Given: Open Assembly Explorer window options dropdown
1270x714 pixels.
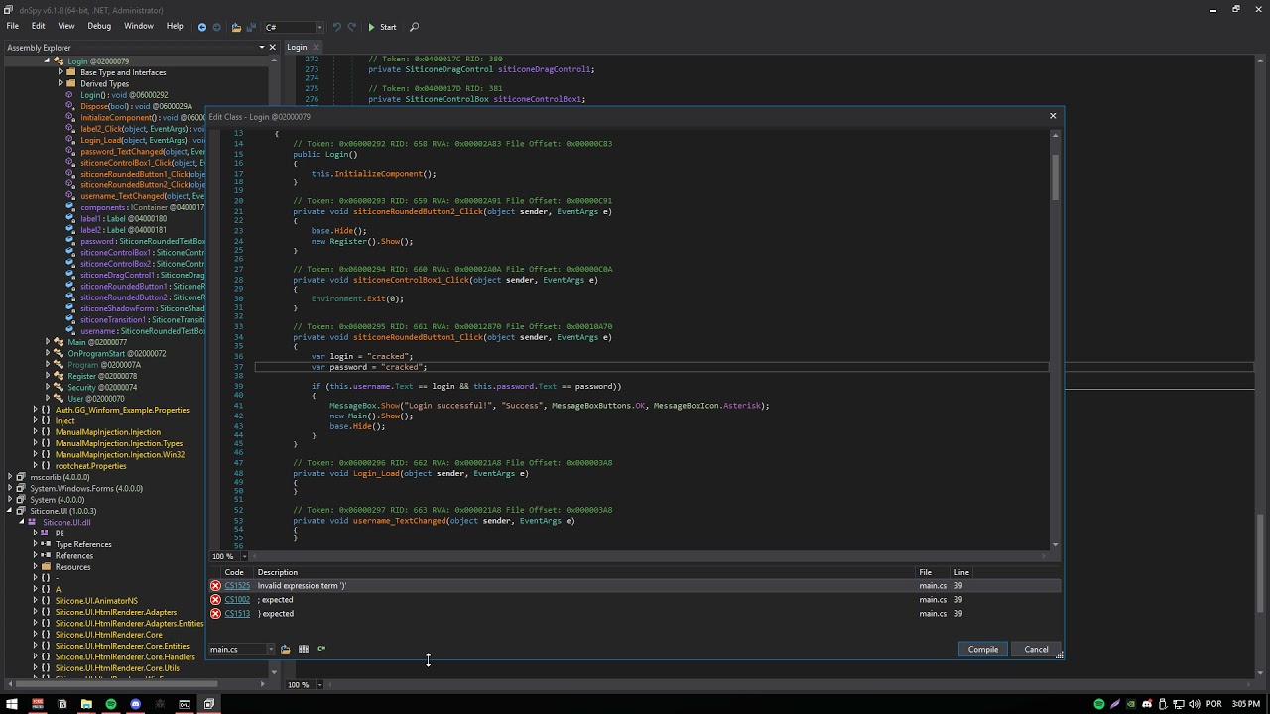Looking at the screenshot, I should pos(262,47).
